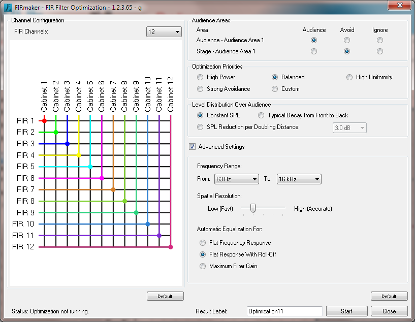This screenshot has height=322, width=415.
Task: Select Balanced optimization priority
Action: [x=275, y=77]
